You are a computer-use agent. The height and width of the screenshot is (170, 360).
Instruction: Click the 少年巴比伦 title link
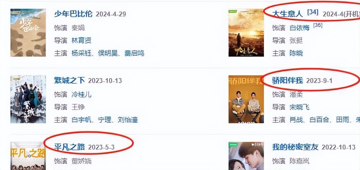click(73, 14)
